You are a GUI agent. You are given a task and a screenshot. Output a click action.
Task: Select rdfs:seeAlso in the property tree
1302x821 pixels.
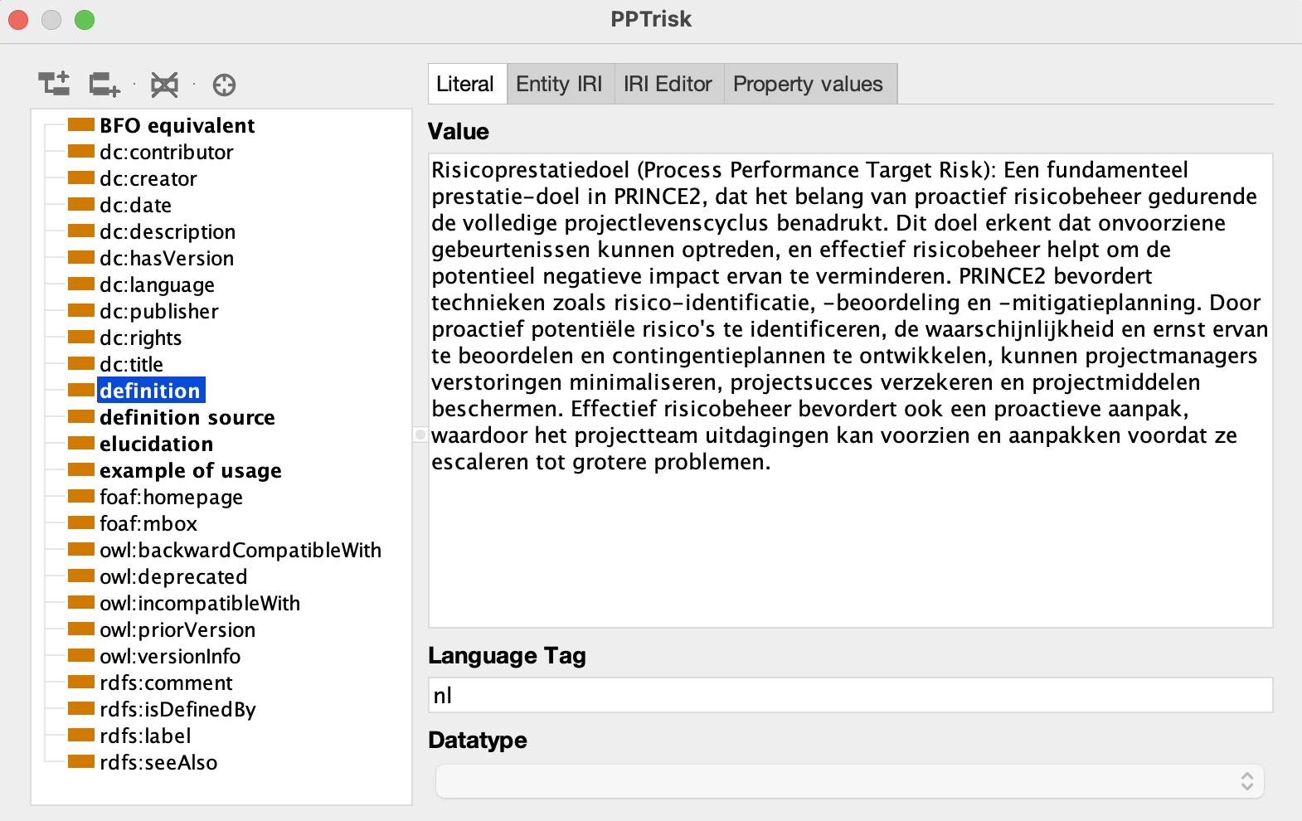158,762
